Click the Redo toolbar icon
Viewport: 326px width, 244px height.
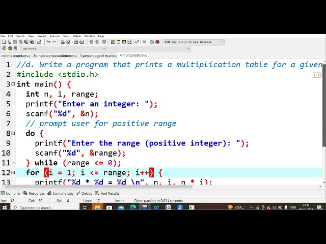(54, 42)
